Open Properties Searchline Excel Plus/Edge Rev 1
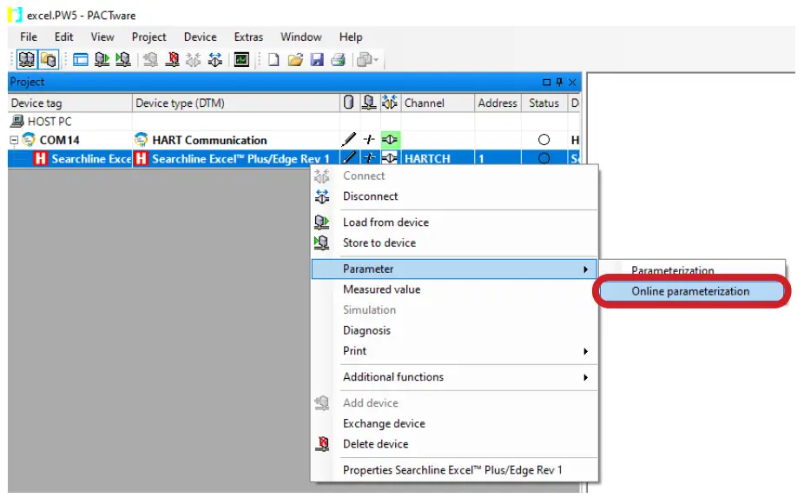Viewport: 804px width, 498px height. tap(454, 470)
